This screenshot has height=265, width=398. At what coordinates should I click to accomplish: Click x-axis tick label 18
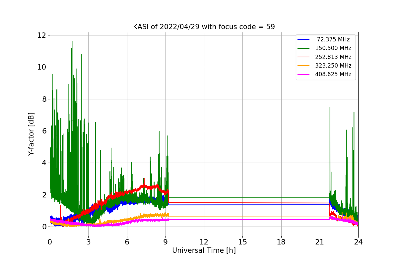coord(281,242)
